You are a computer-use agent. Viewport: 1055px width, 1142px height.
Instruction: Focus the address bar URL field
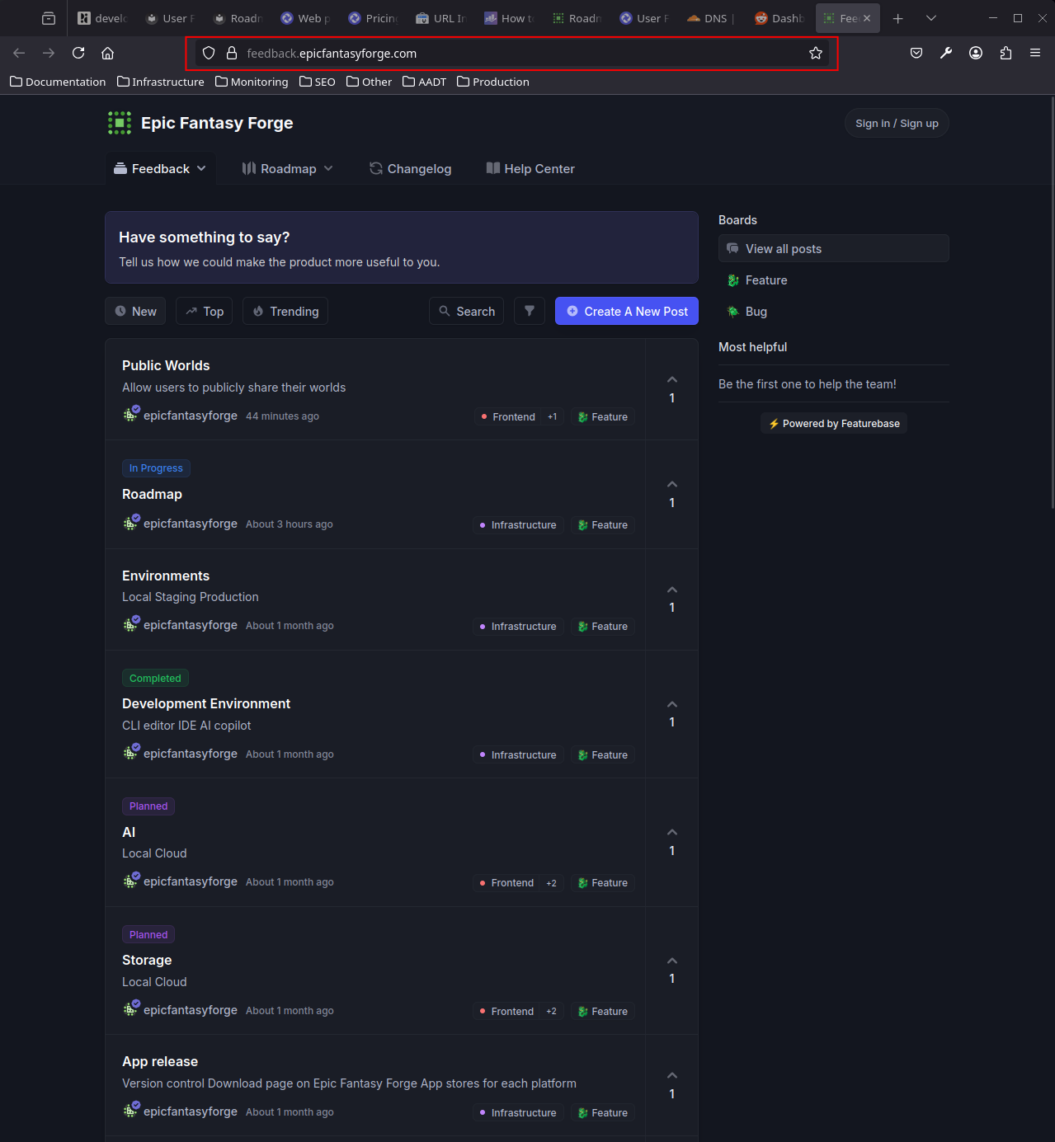tap(511, 53)
